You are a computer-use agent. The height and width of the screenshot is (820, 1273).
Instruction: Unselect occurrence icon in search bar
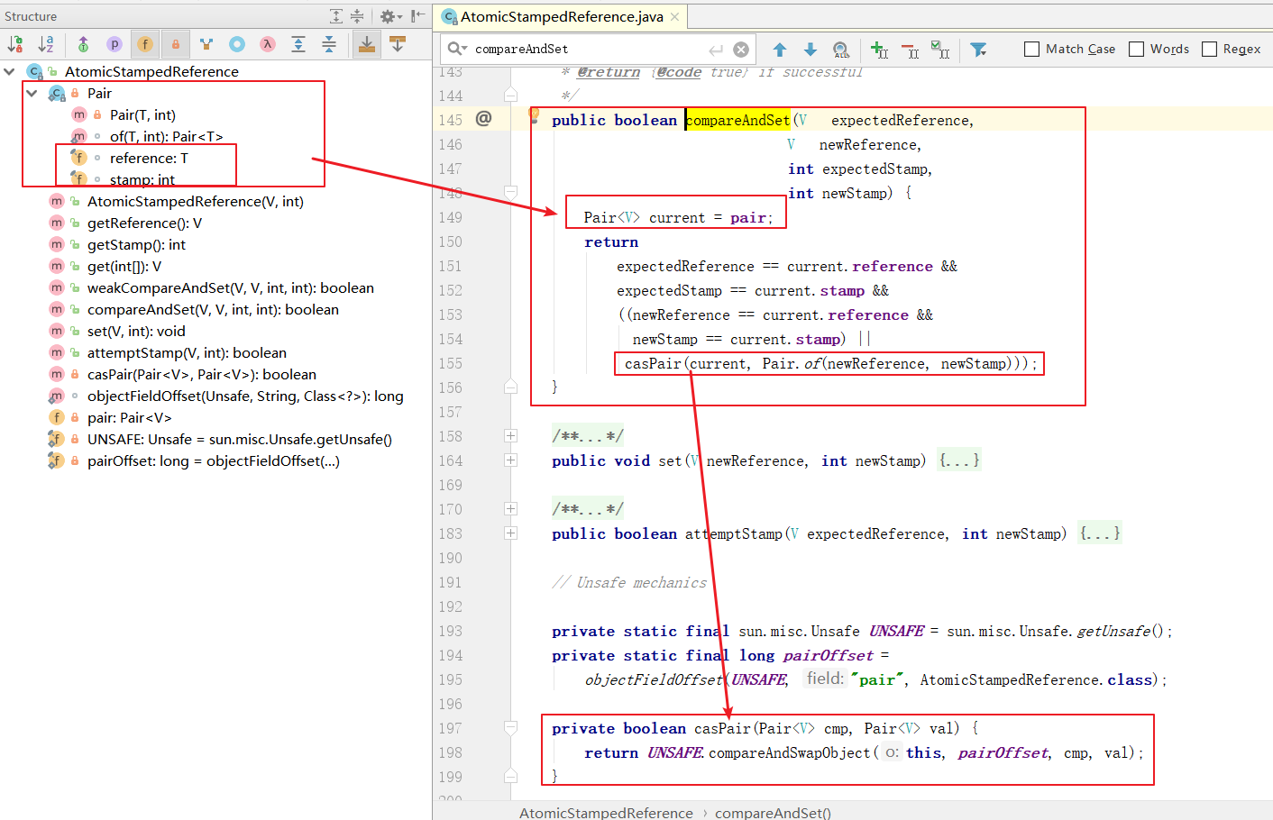(x=911, y=50)
